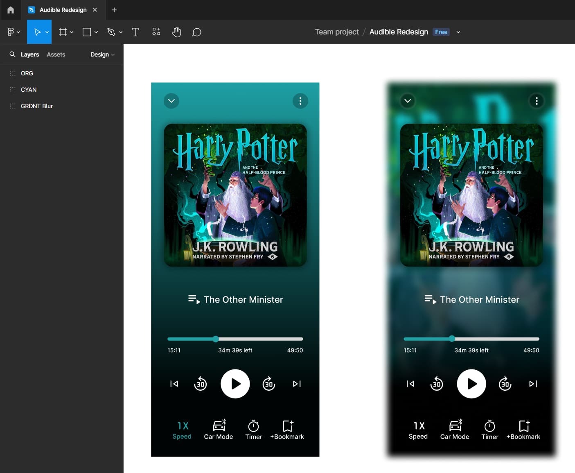Image resolution: width=575 pixels, height=473 pixels.
Task: Click chapter title in cyan mockup
Action: pos(243,300)
